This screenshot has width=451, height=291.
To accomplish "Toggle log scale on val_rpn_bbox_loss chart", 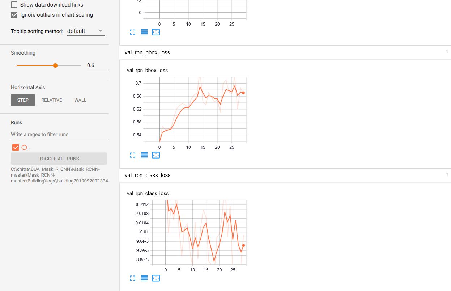I will point(144,155).
